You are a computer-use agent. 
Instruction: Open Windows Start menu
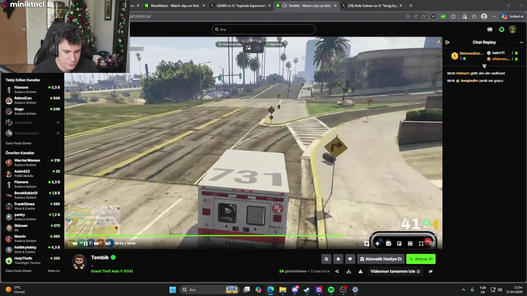(x=173, y=290)
